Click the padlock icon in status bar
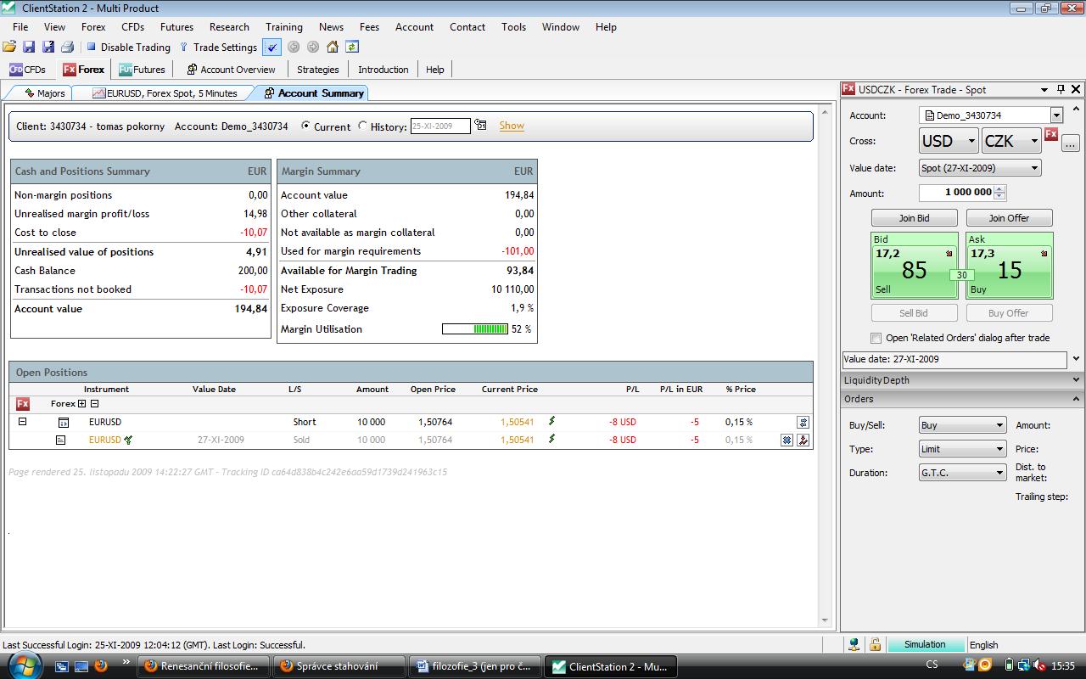 [875, 645]
